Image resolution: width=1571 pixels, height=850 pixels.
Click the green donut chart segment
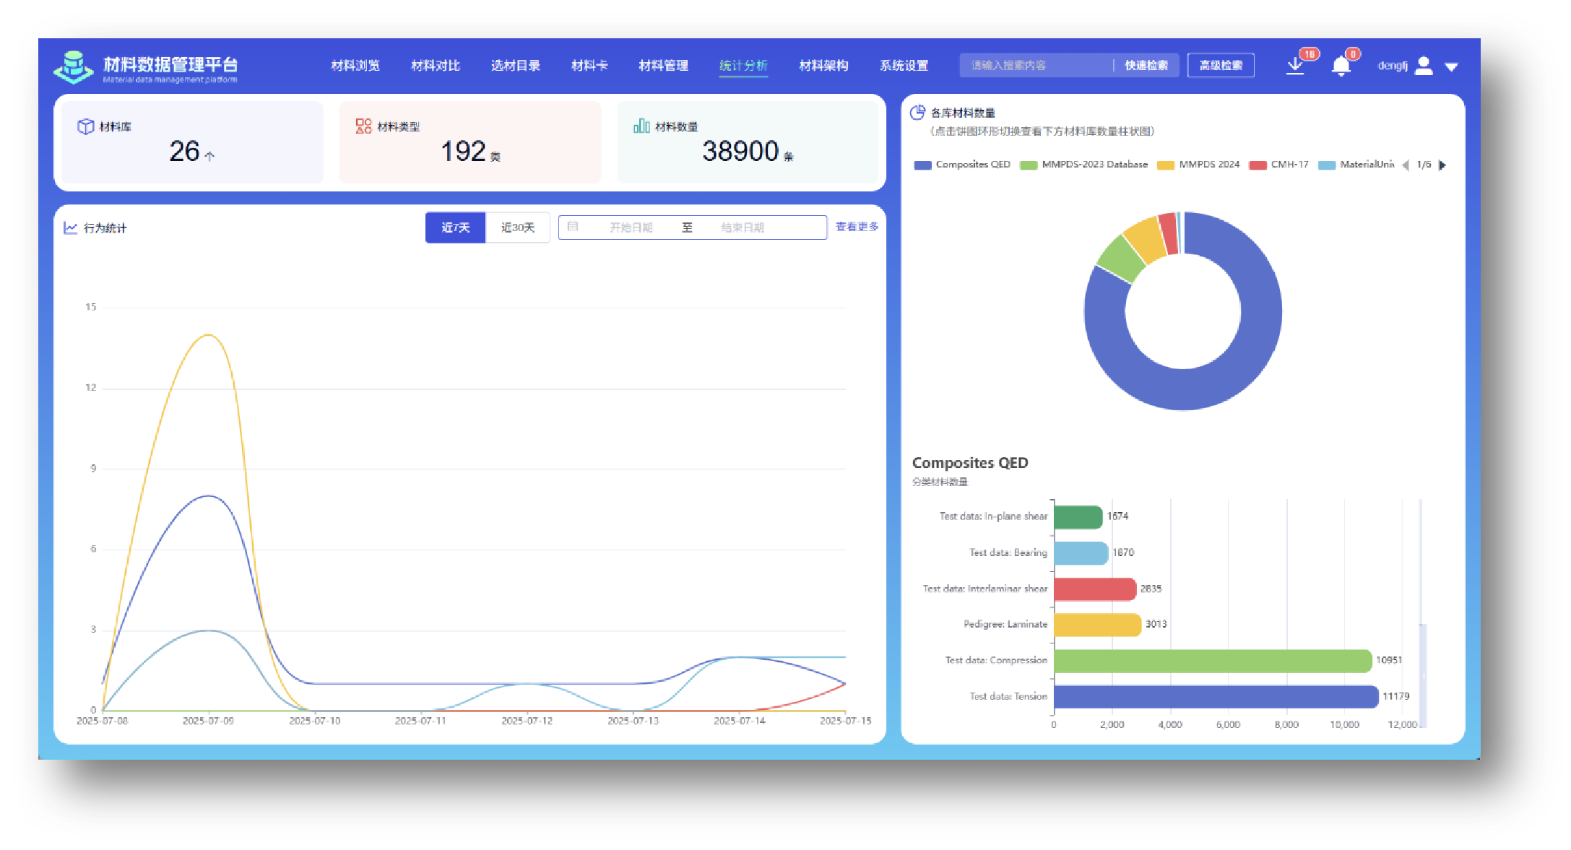point(1120,259)
